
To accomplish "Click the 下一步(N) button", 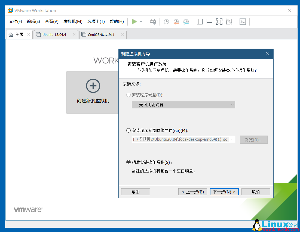I will point(224,192).
